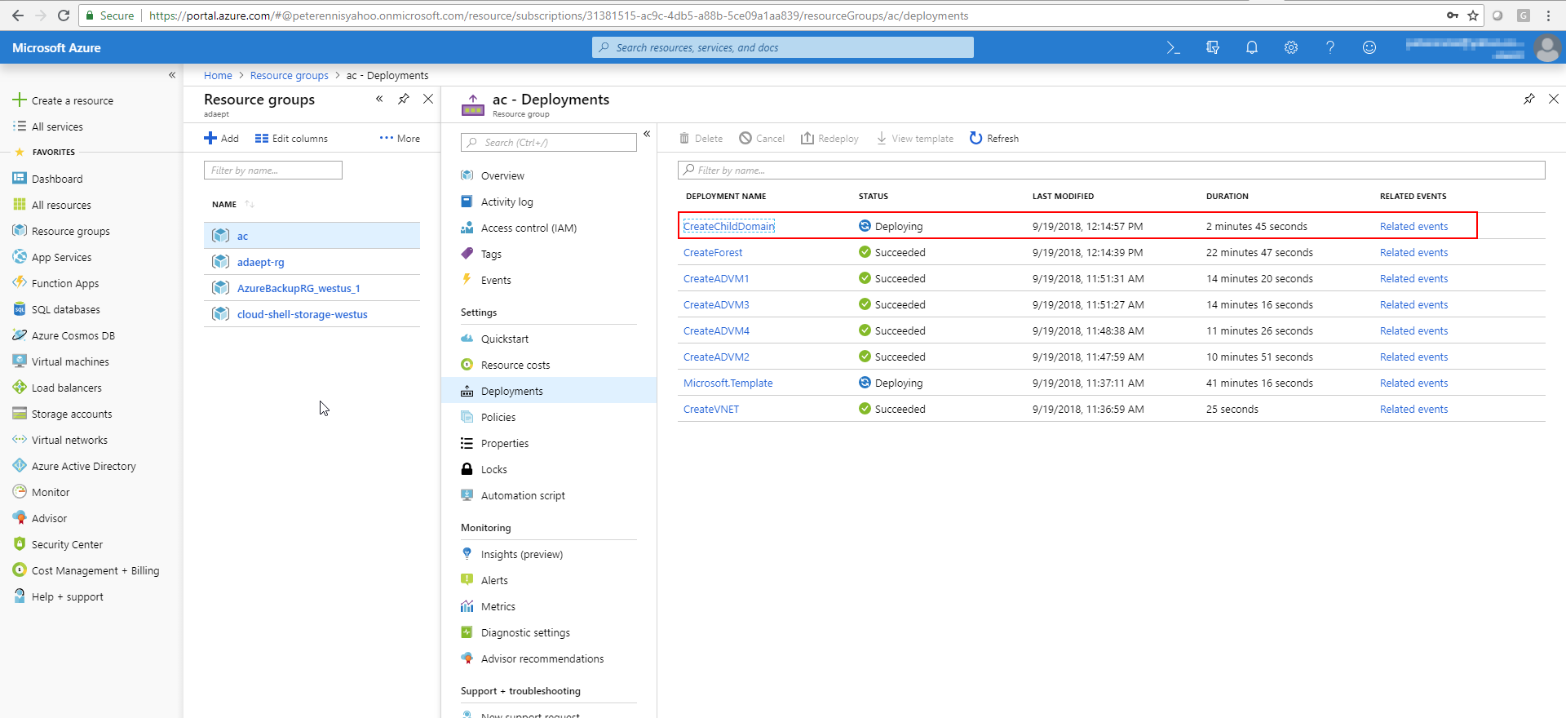Click the Advisor icon in the sidebar
This screenshot has width=1566, height=718.
[x=20, y=518]
